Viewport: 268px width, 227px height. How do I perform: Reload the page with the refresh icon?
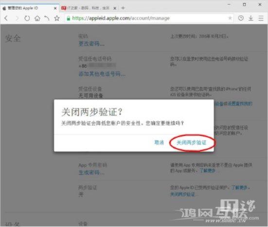27,18
